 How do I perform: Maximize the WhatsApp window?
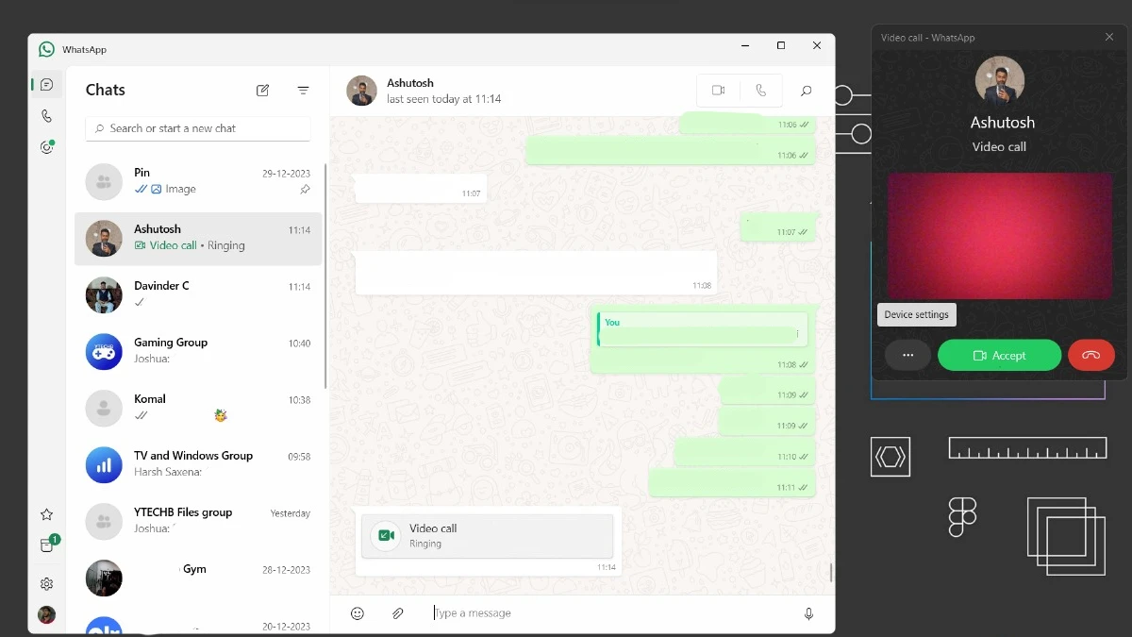click(x=781, y=45)
